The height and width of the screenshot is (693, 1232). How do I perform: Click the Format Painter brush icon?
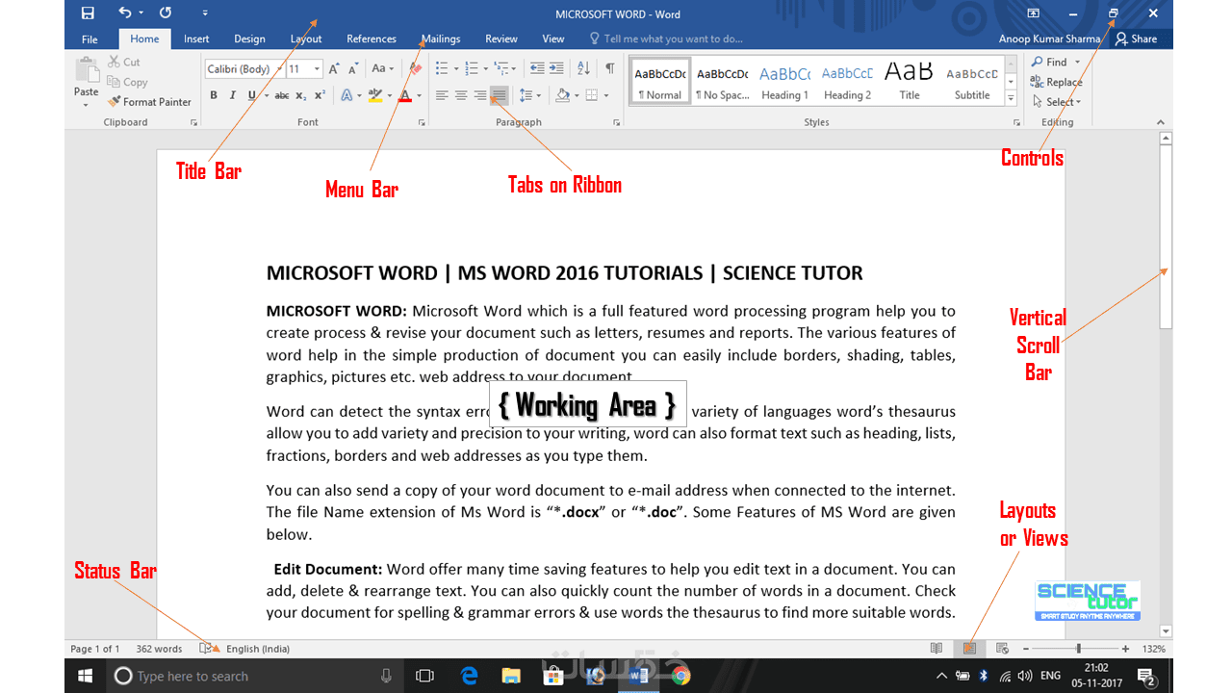pyautogui.click(x=114, y=101)
